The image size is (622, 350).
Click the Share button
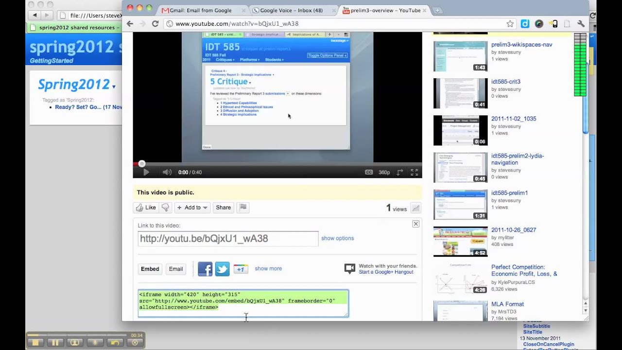click(x=224, y=208)
